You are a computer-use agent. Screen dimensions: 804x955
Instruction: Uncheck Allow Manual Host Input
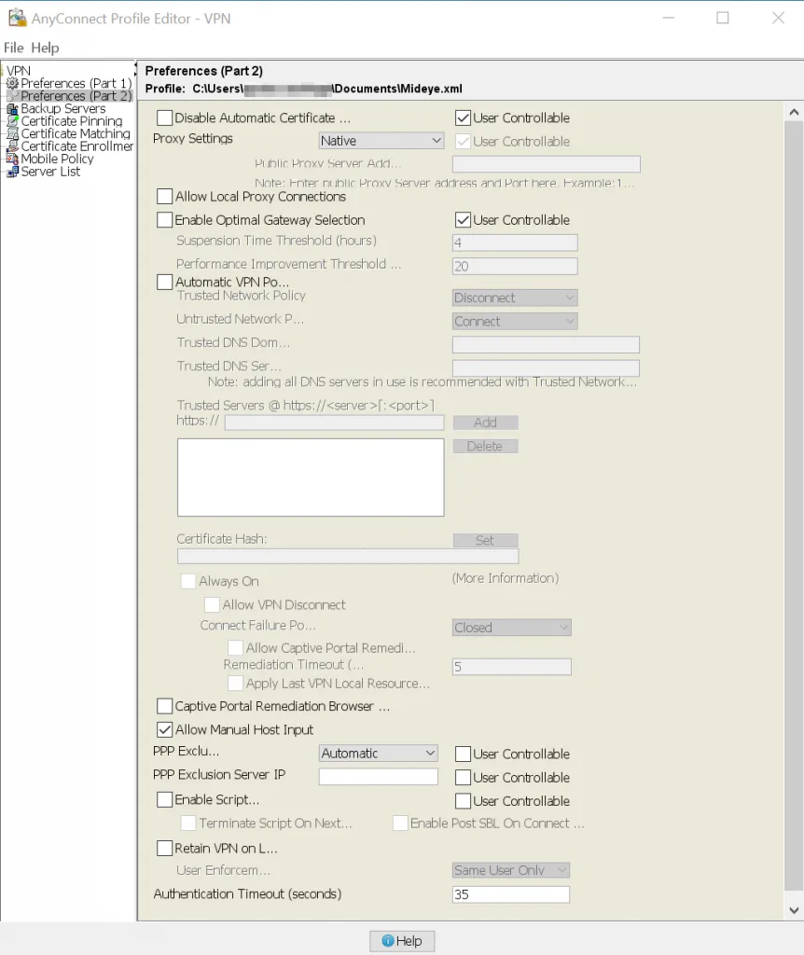point(165,729)
